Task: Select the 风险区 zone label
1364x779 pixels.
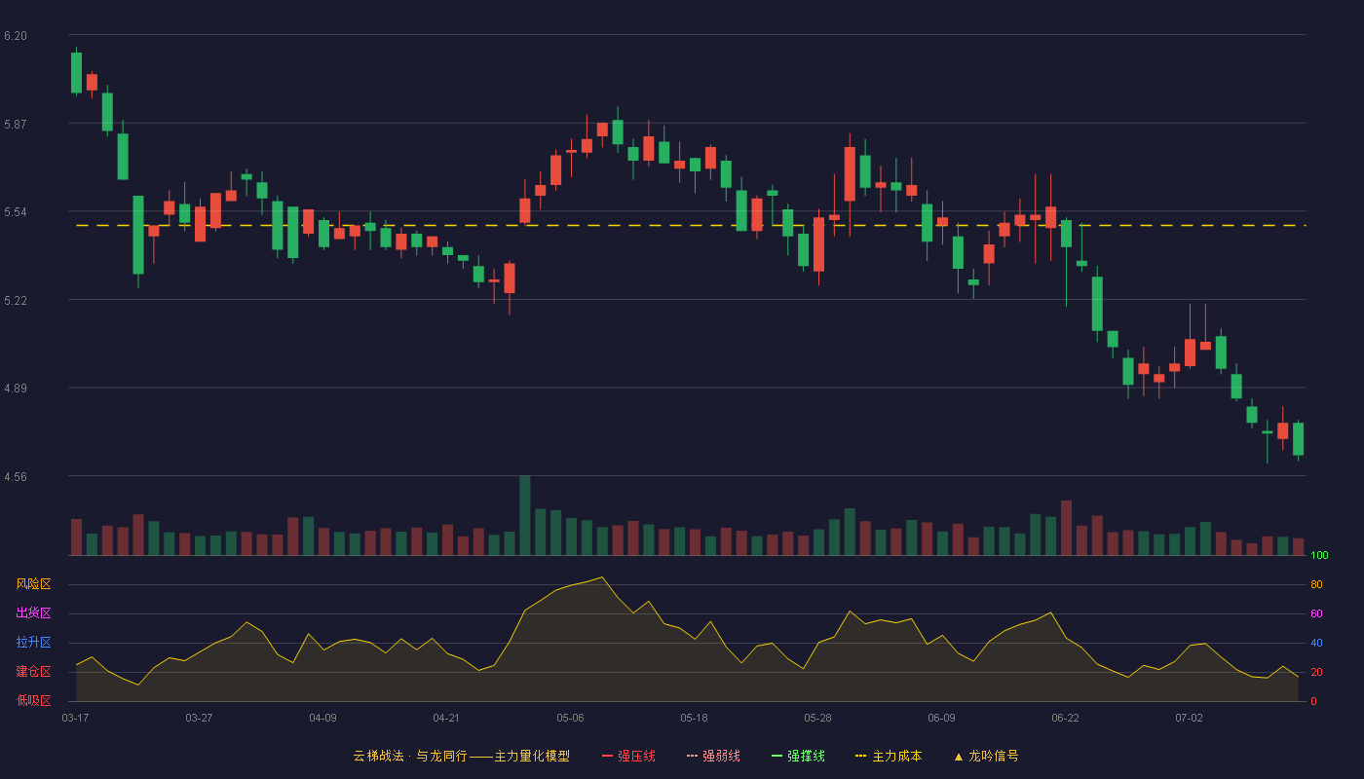Action: tap(33, 584)
